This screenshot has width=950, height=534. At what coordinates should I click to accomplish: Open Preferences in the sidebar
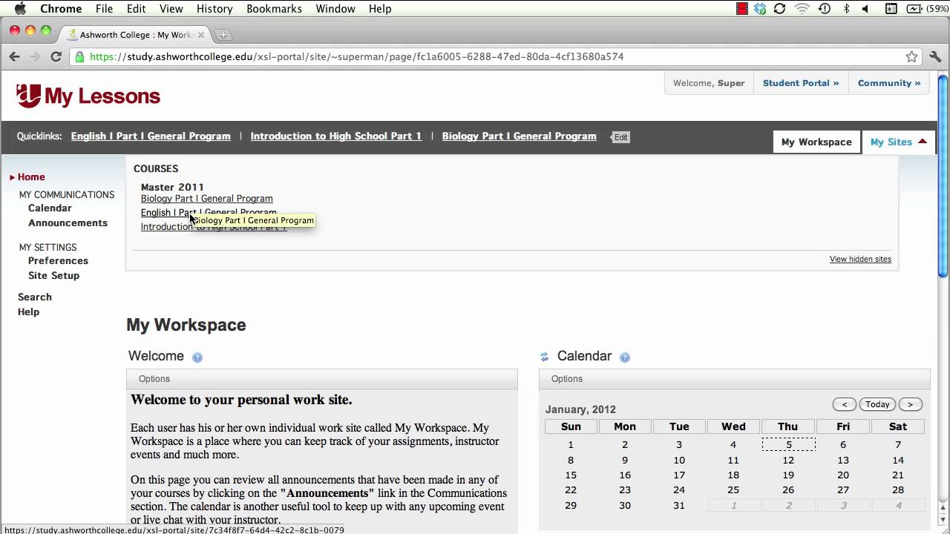[58, 261]
